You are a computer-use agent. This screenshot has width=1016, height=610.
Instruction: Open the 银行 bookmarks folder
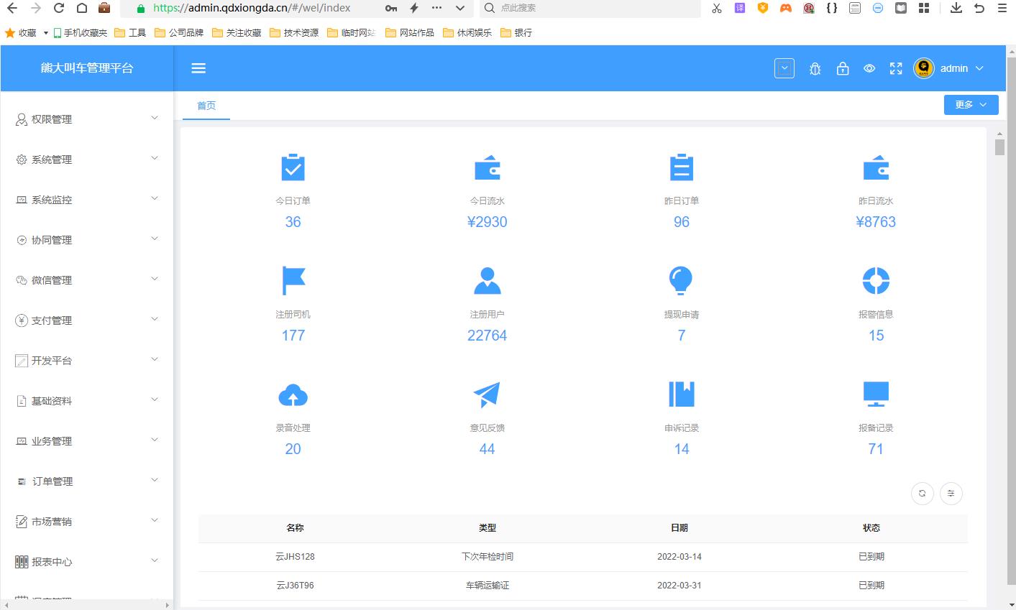pyautogui.click(x=516, y=32)
